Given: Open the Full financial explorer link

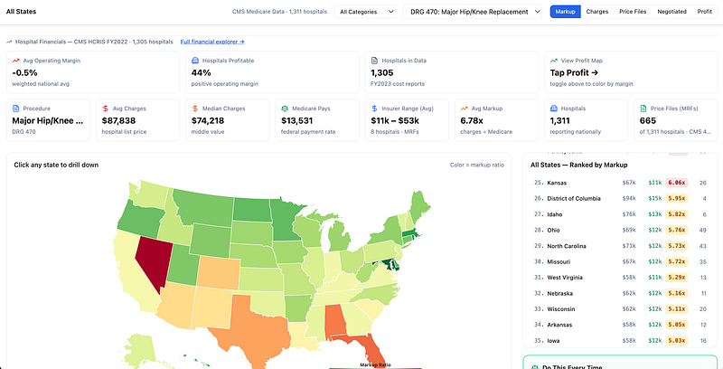Looking at the screenshot, I should (212, 42).
